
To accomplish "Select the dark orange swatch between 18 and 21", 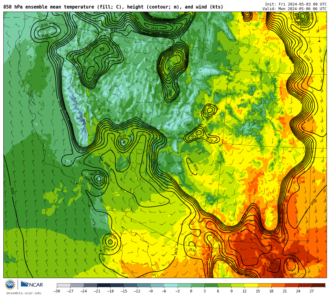I will click(x=278, y=285).
